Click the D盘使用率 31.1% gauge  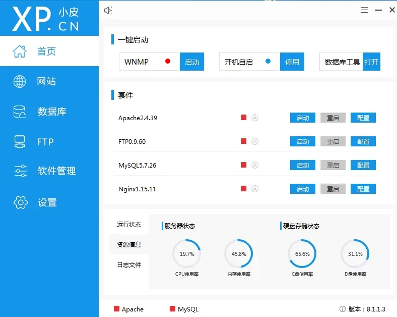pos(355,254)
